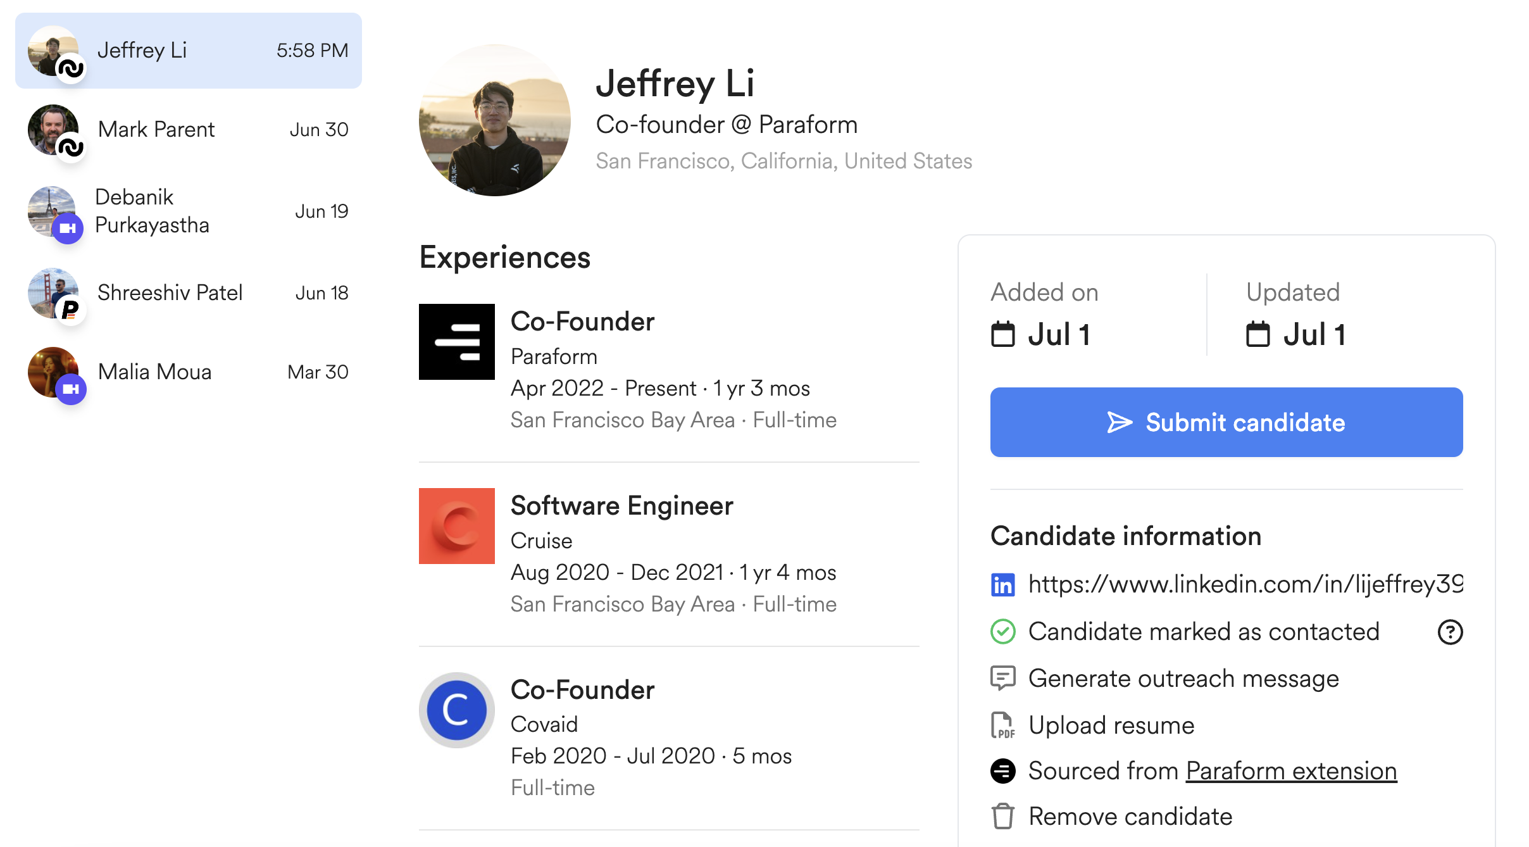Click Jeffrey Li's large profile photo
The image size is (1529, 847).
[x=495, y=120]
